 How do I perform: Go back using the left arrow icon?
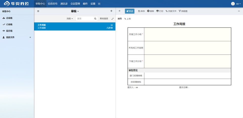pyautogui.click(x=119, y=11)
